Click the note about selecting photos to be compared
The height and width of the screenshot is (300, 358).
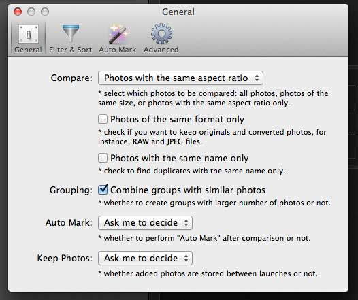click(x=213, y=98)
